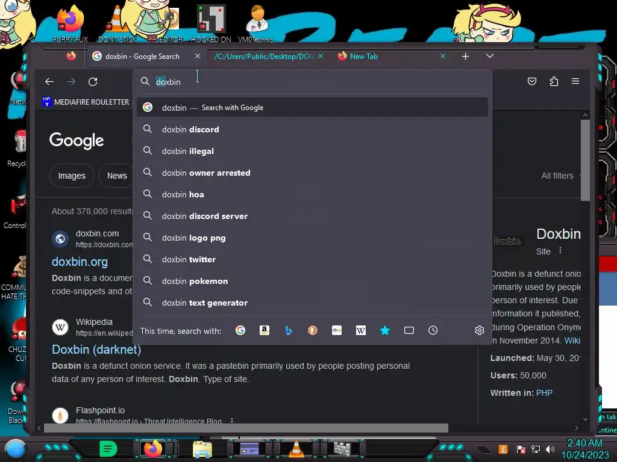Open VLC cone icon on taskbar
This screenshot has width=617, height=462.
(x=296, y=449)
